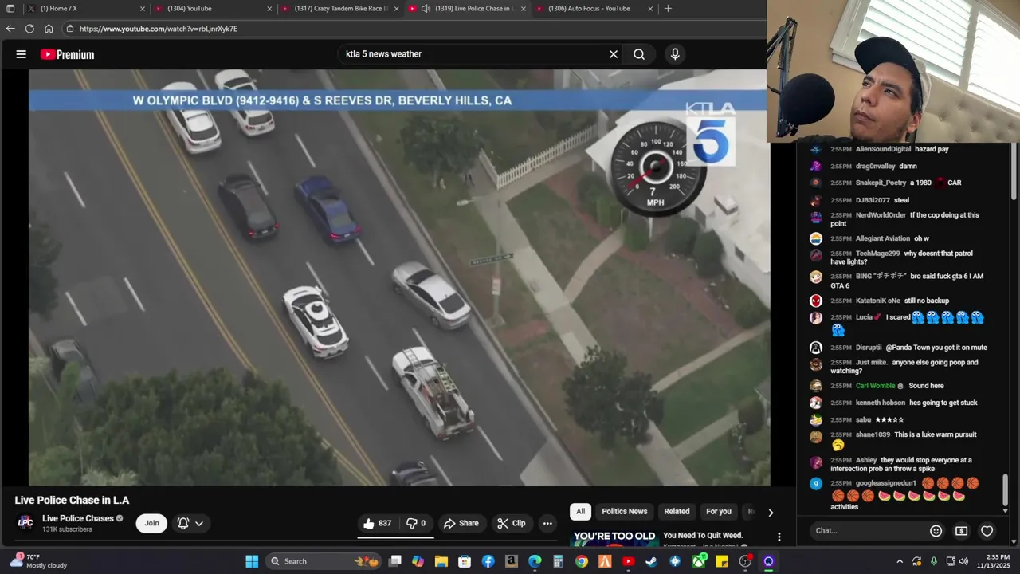This screenshot has width=1020, height=574.
Task: Start voice search with microphone icon
Action: pos(675,54)
